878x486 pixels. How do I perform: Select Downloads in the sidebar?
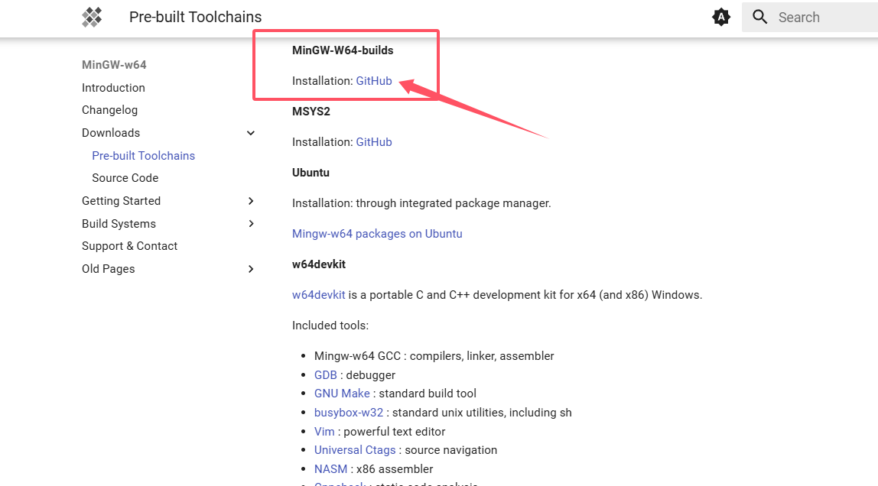pyautogui.click(x=111, y=133)
